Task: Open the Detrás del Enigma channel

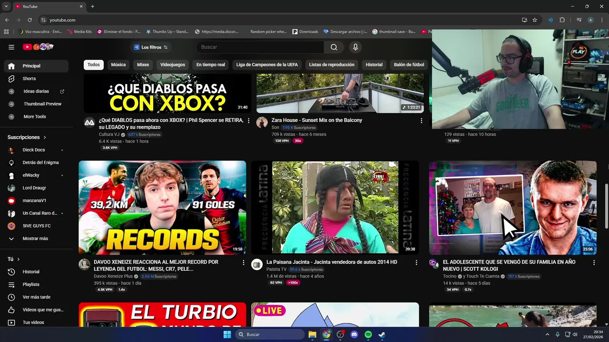Action: 36,162
